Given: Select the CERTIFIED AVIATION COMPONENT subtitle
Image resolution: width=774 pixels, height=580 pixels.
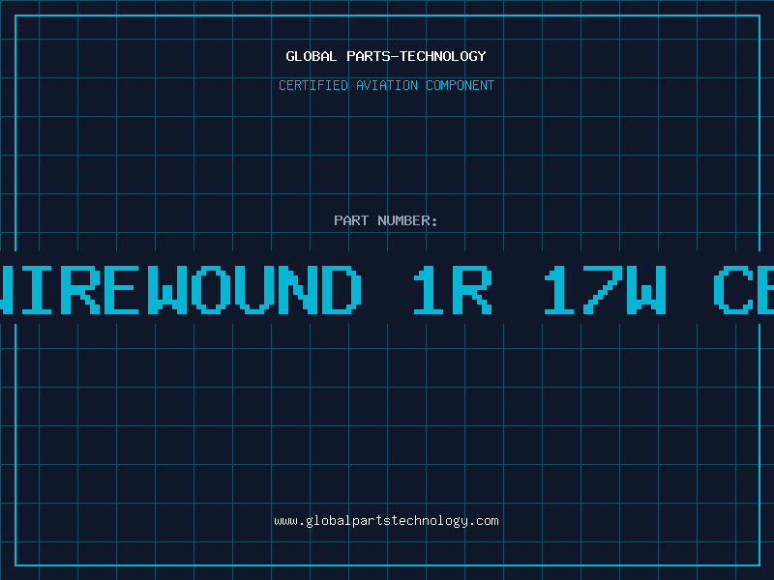Looking at the screenshot, I should point(386,85).
